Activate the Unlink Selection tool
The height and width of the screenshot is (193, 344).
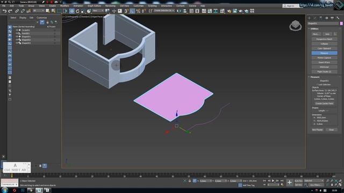23,11
